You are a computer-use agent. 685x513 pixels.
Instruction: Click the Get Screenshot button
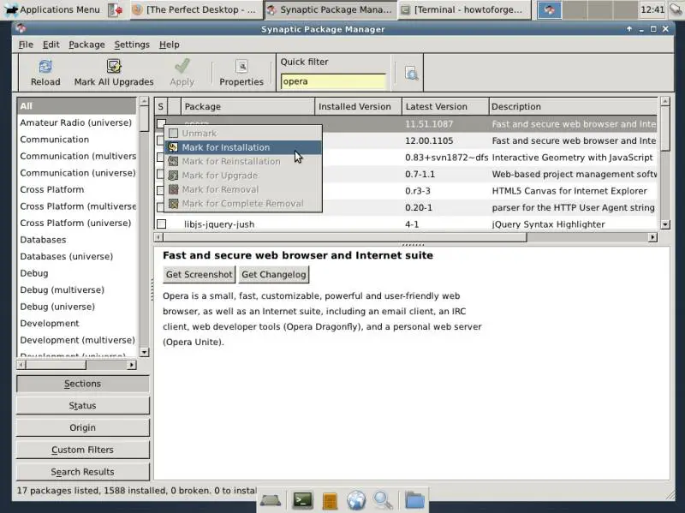point(199,274)
